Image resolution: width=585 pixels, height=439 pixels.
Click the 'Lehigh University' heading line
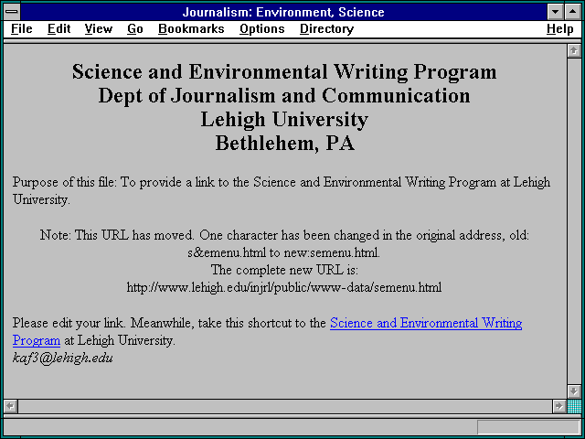(284, 120)
